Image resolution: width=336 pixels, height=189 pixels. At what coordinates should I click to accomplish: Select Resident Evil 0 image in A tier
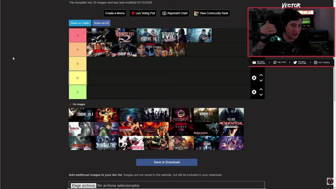(x=174, y=50)
